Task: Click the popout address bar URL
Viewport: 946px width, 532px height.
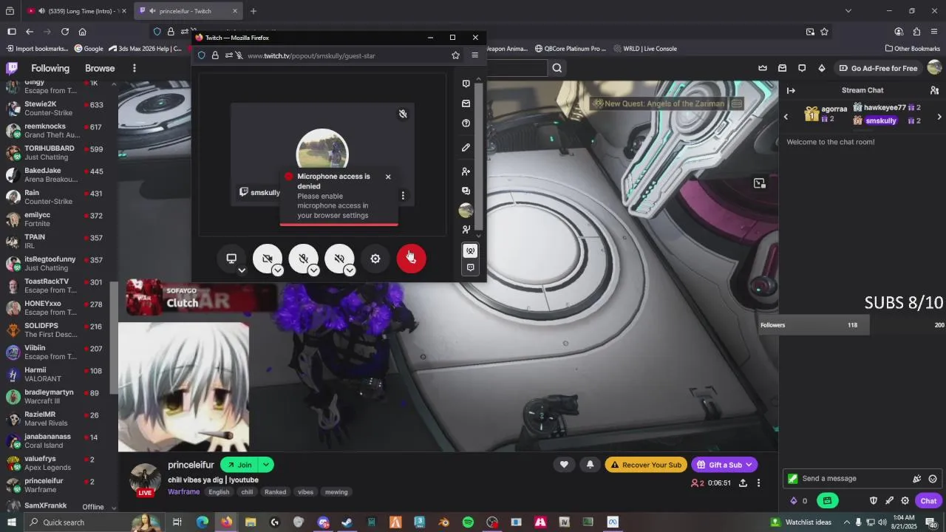Action: [311, 55]
